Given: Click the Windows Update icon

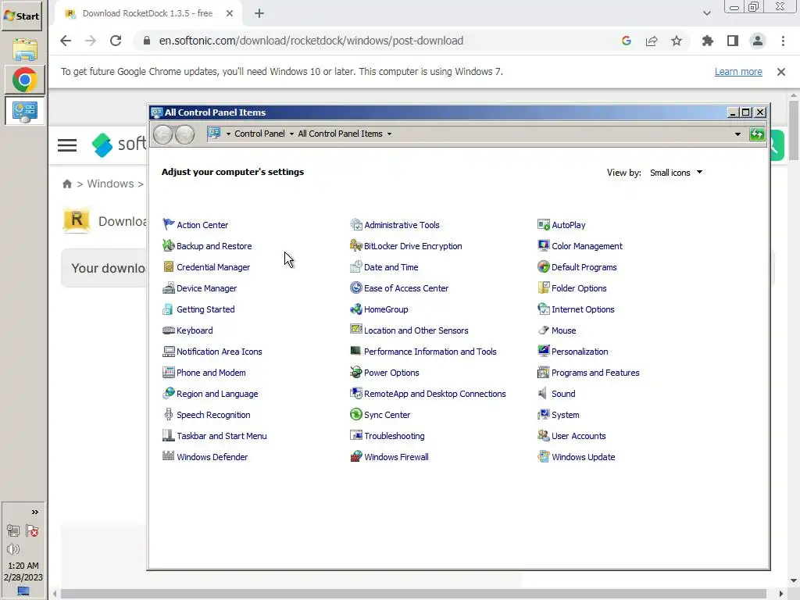Looking at the screenshot, I should [544, 456].
